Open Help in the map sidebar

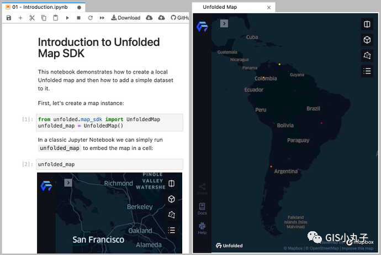(x=202, y=228)
